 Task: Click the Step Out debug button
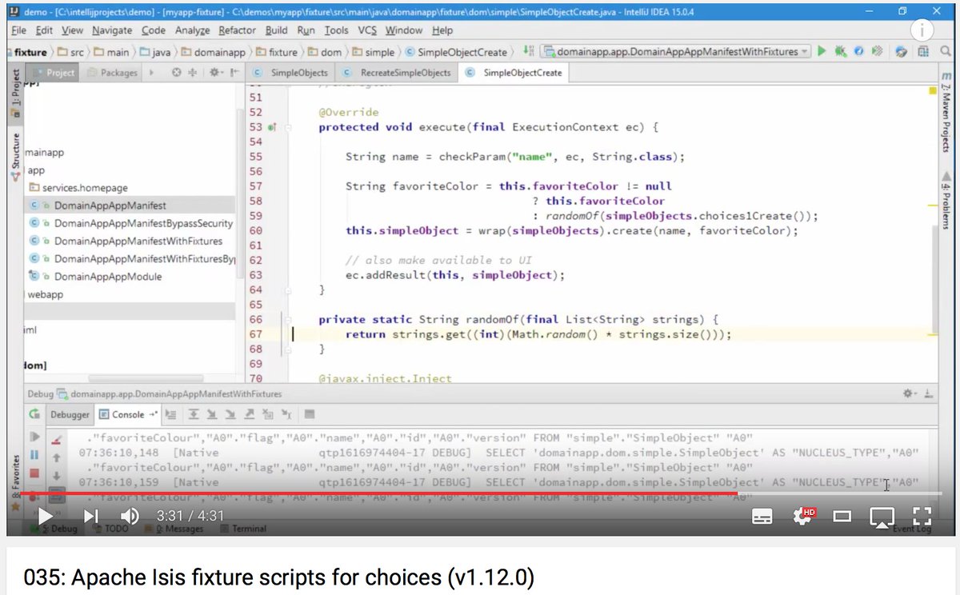point(248,414)
